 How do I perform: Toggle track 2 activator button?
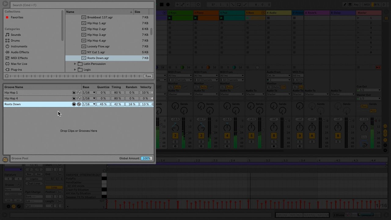pyautogui.click(x=175, y=136)
